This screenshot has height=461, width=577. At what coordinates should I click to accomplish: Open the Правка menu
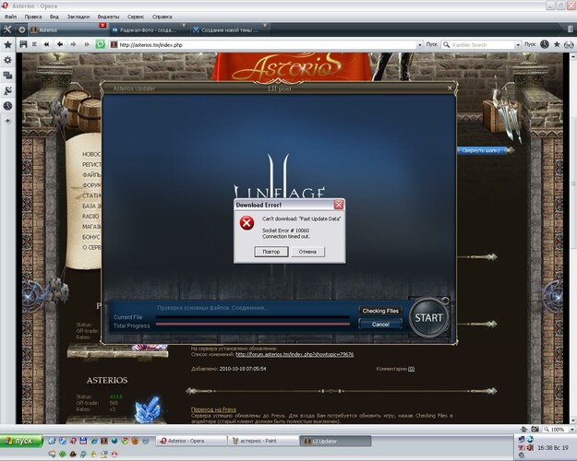point(32,17)
